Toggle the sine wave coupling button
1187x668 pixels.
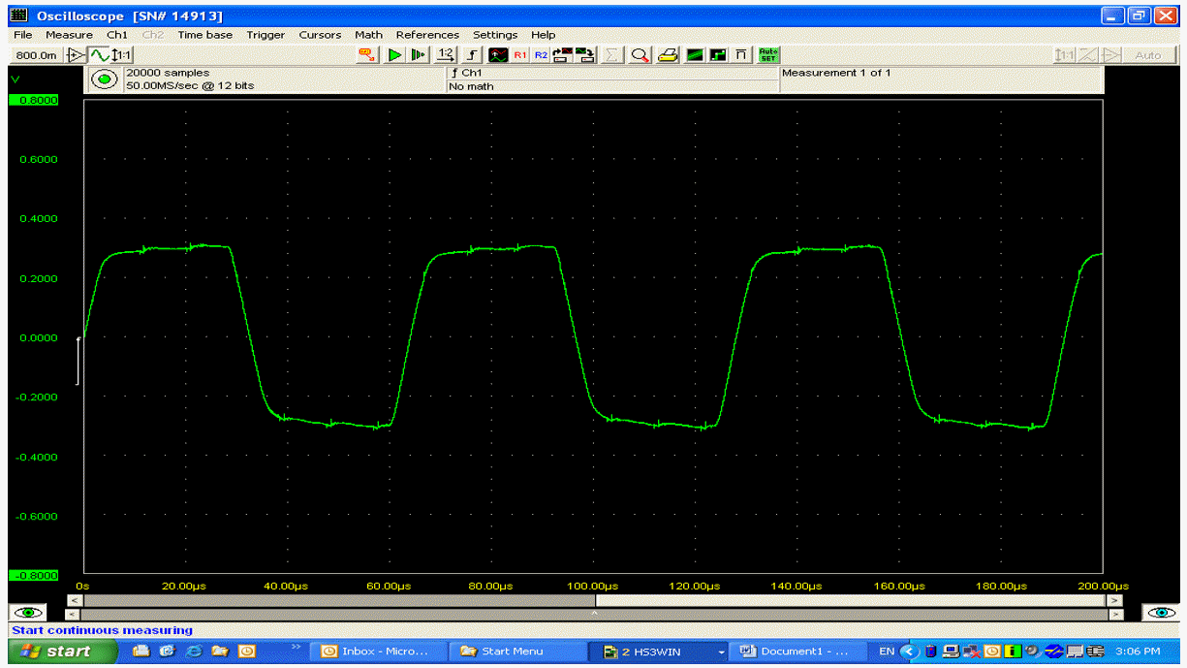[99, 55]
